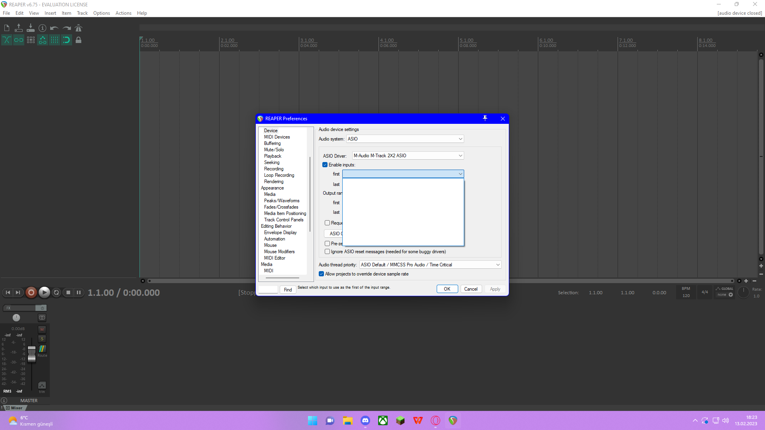Click the master volume fader handle

click(31, 354)
